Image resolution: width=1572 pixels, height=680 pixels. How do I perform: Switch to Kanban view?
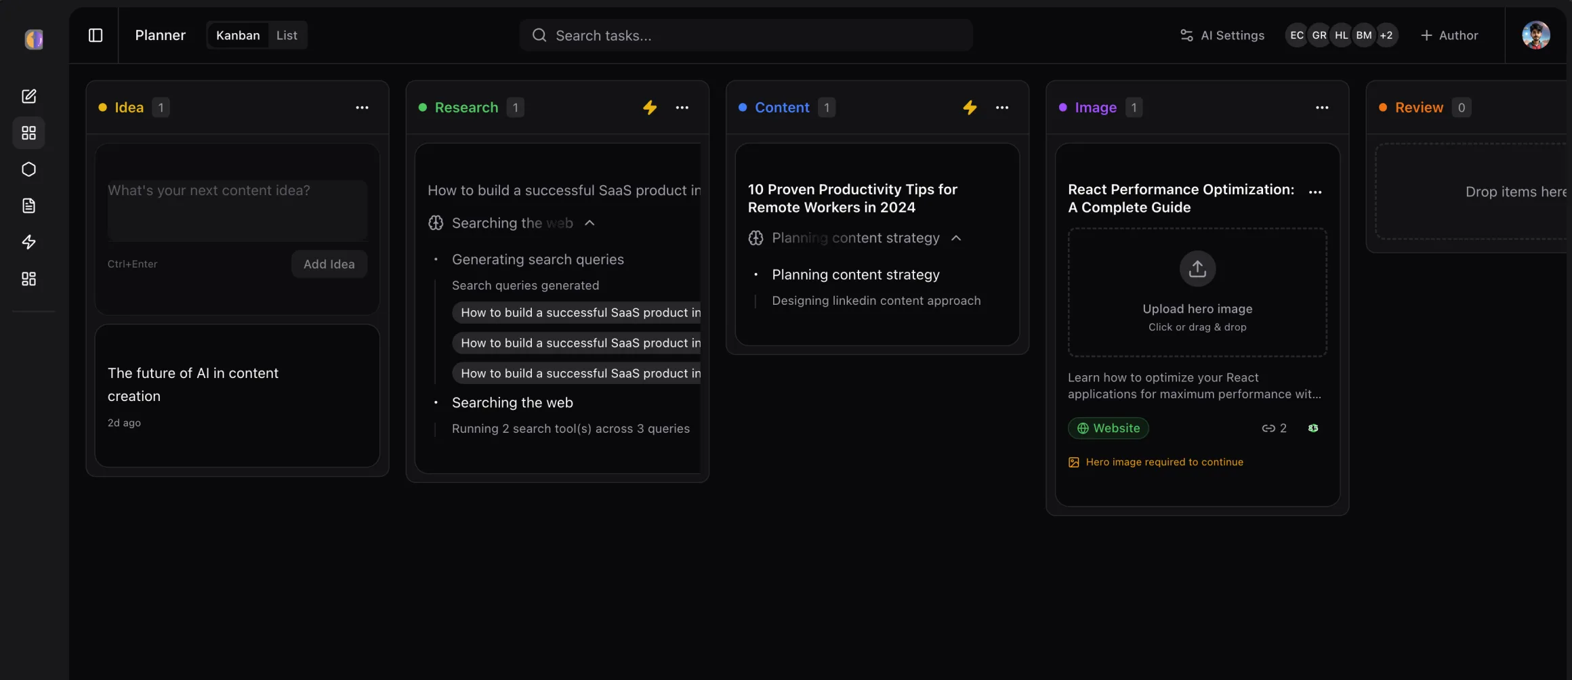[238, 35]
